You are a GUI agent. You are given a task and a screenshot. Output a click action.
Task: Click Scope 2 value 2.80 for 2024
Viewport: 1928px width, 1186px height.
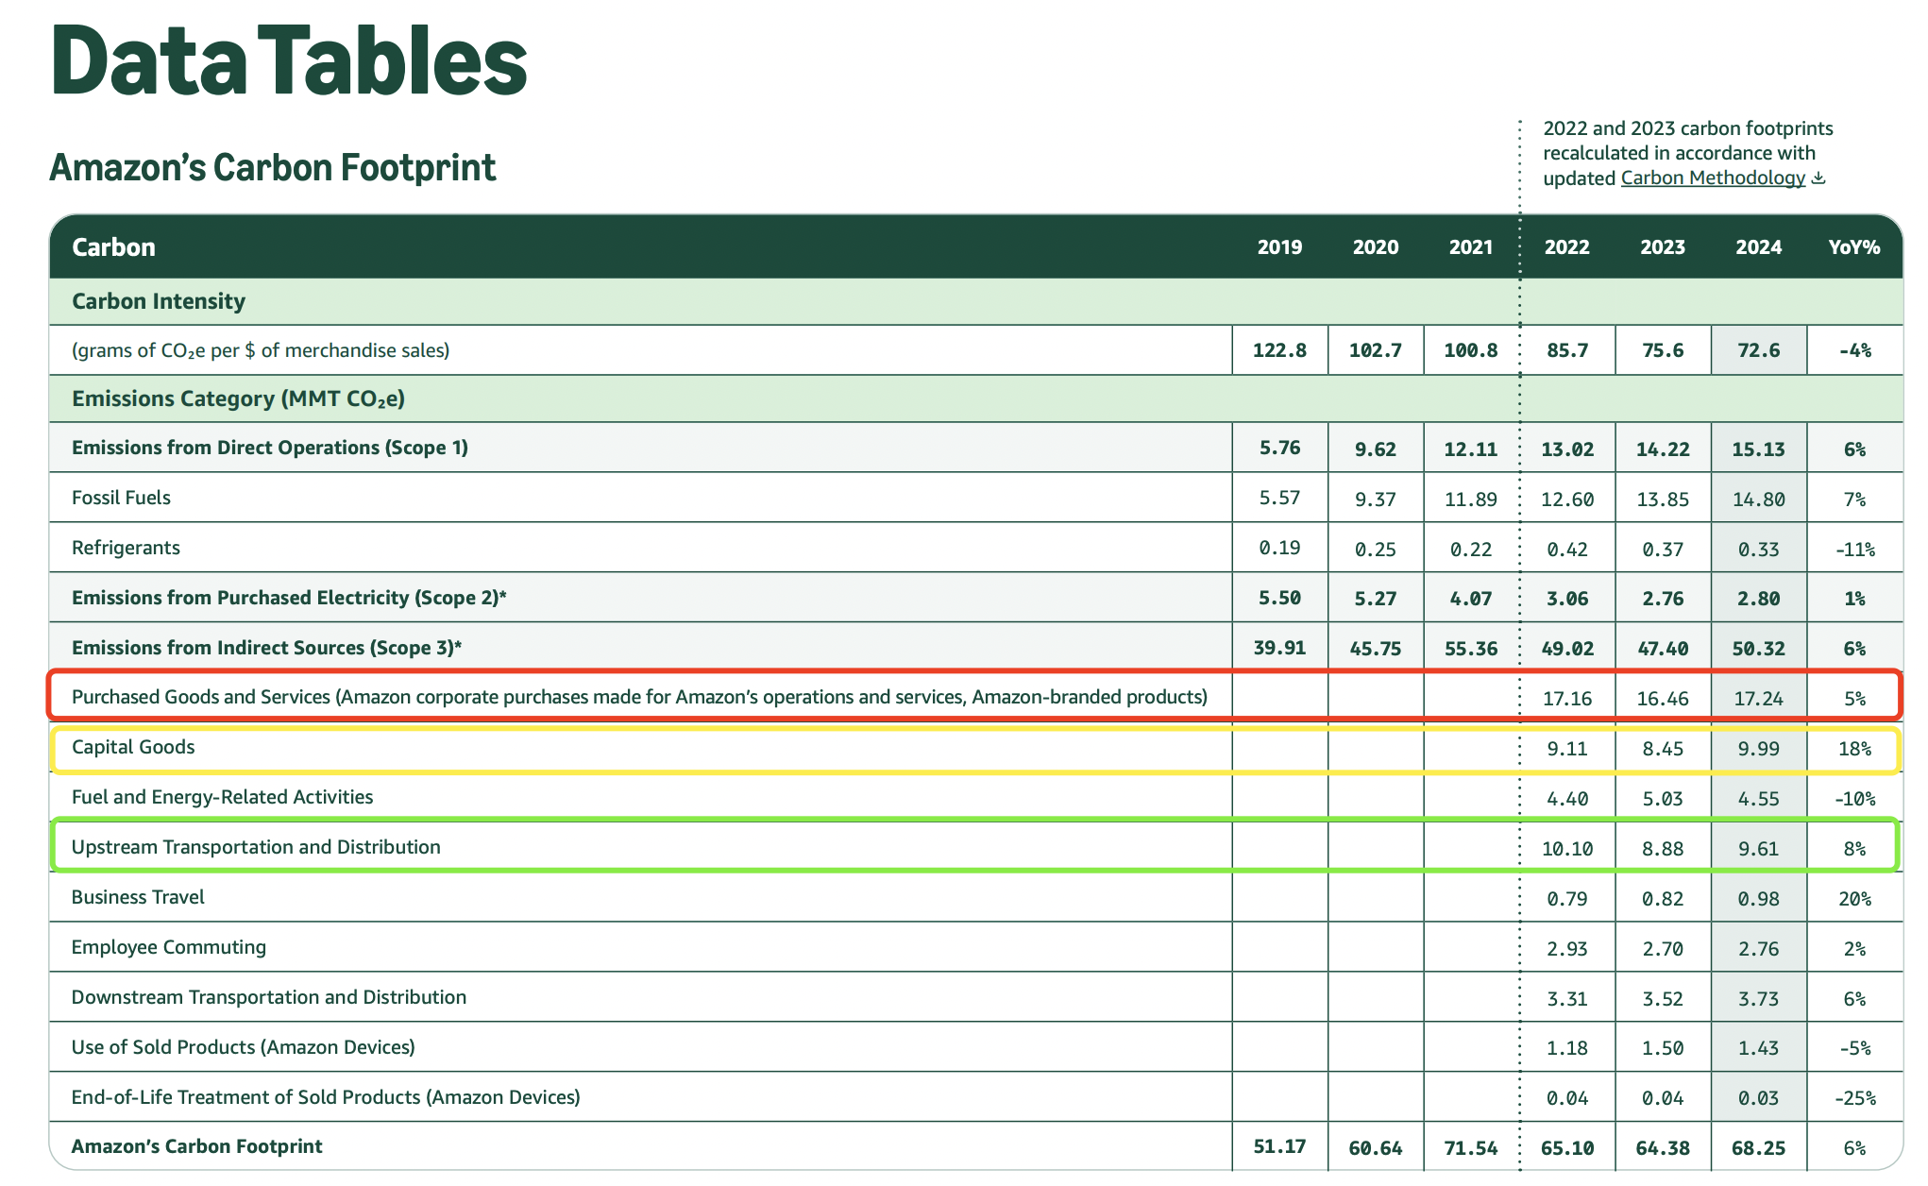point(1759,599)
